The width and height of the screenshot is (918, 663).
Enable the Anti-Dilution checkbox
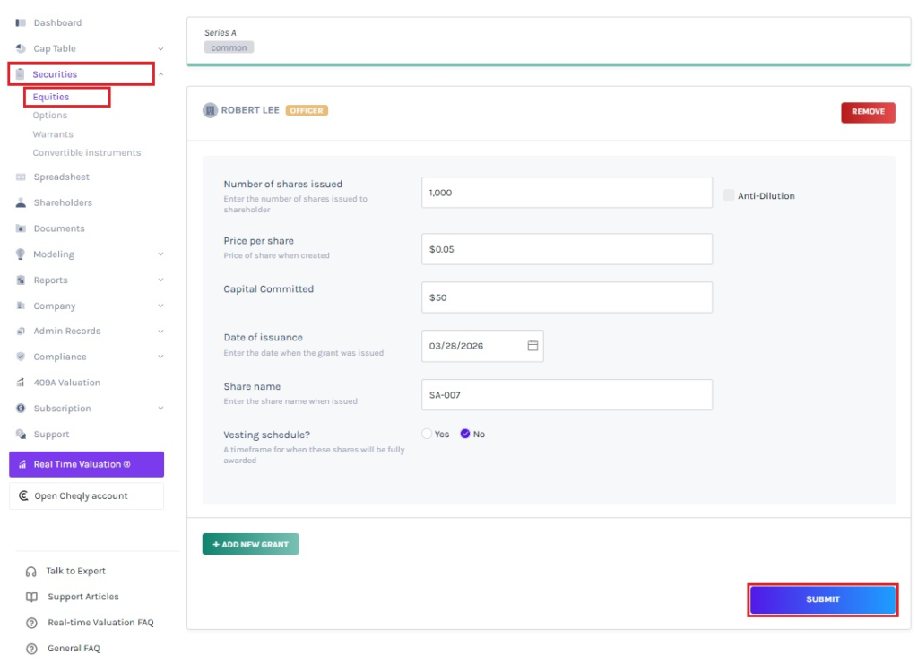729,195
